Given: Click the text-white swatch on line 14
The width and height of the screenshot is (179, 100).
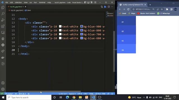Looking at the screenshot, I should 60,26.
